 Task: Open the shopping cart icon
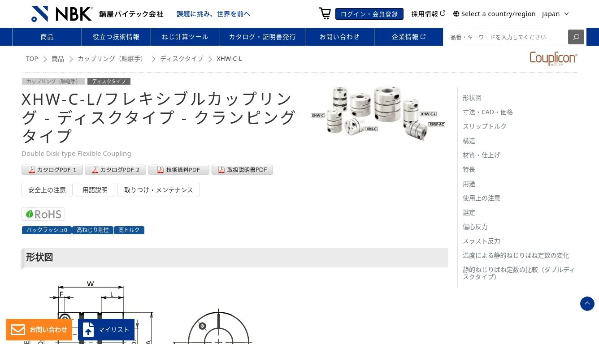coord(325,13)
